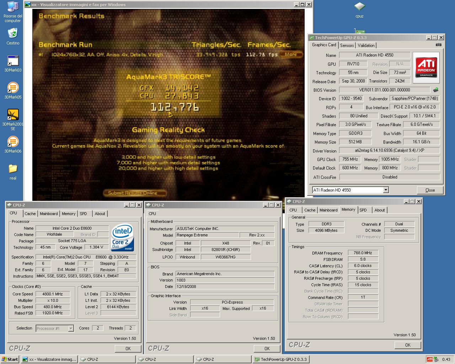Open the GPU-Z card selection dropdown
Viewport: 455px width, 364px height.
pos(386,190)
